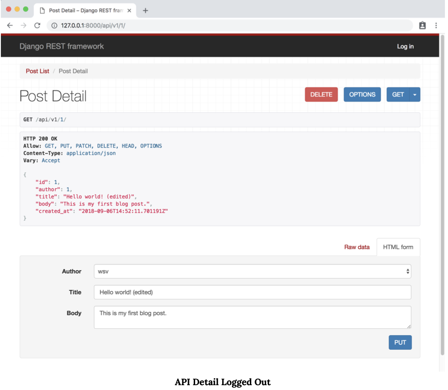Screen dimensions: 448x390
Task: Click the "application/json" content type value
Action: tap(91, 153)
